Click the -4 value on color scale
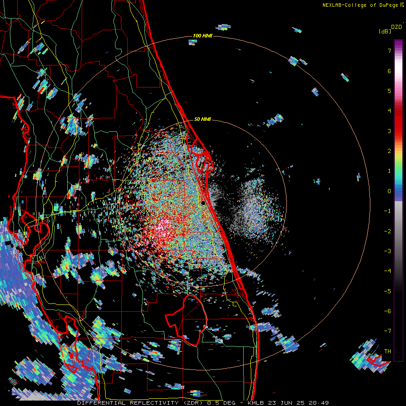This screenshot has height=406, width=406. pos(388,271)
